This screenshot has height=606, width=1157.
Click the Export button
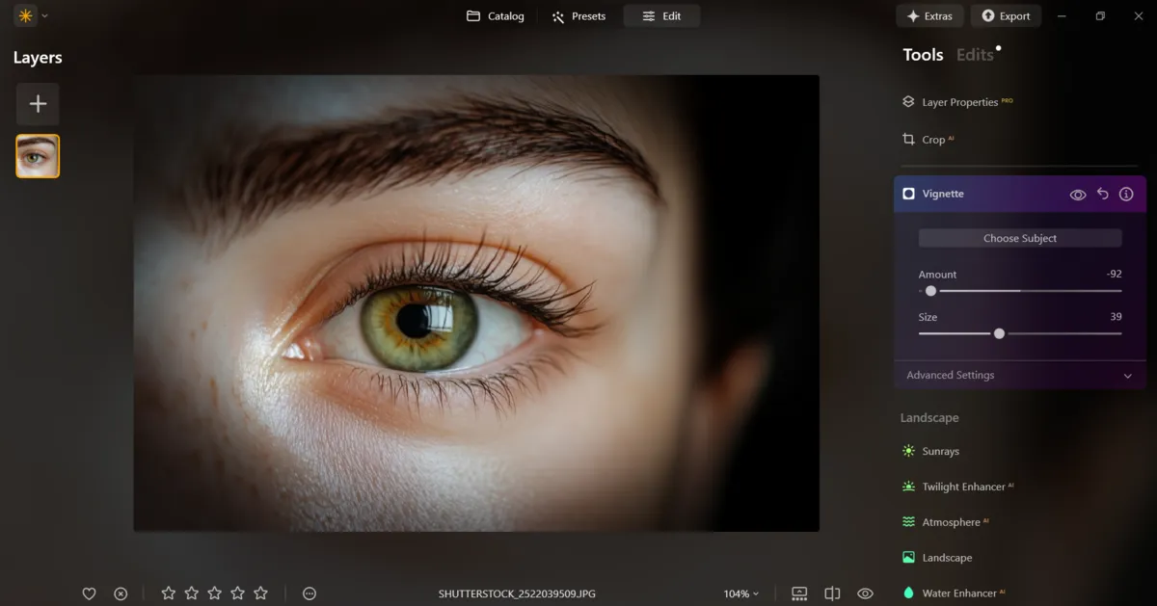coord(1006,15)
